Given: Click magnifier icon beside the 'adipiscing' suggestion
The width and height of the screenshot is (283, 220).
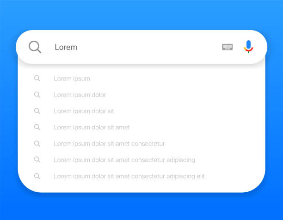Looking at the screenshot, I should [x=37, y=159].
